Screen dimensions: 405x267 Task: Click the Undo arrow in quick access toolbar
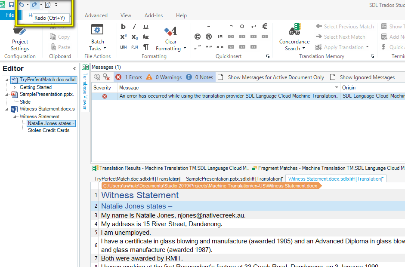pyautogui.click(x=21, y=5)
